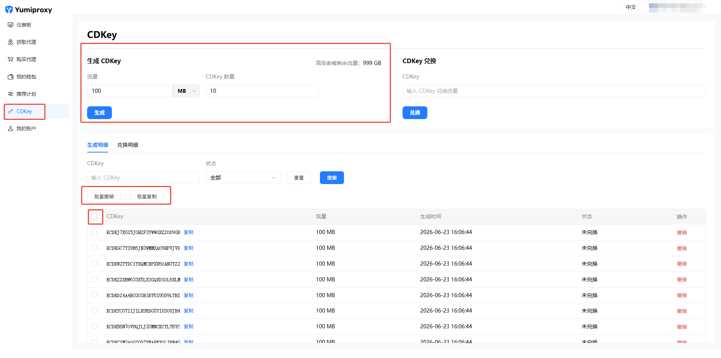Open the 仪表板 dashboard icon in sidebar
This screenshot has width=721, height=358.
coord(11,25)
